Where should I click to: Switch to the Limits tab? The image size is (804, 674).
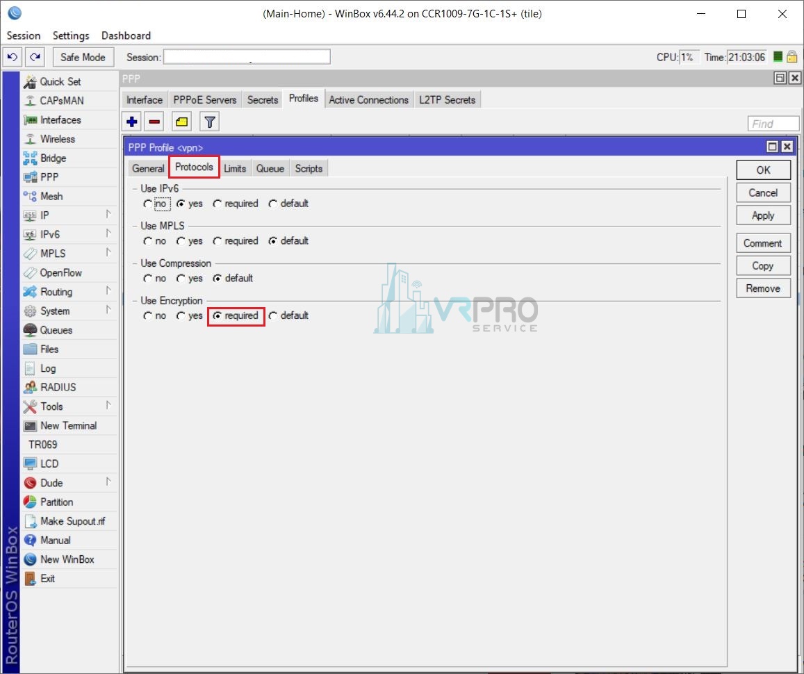tap(235, 169)
